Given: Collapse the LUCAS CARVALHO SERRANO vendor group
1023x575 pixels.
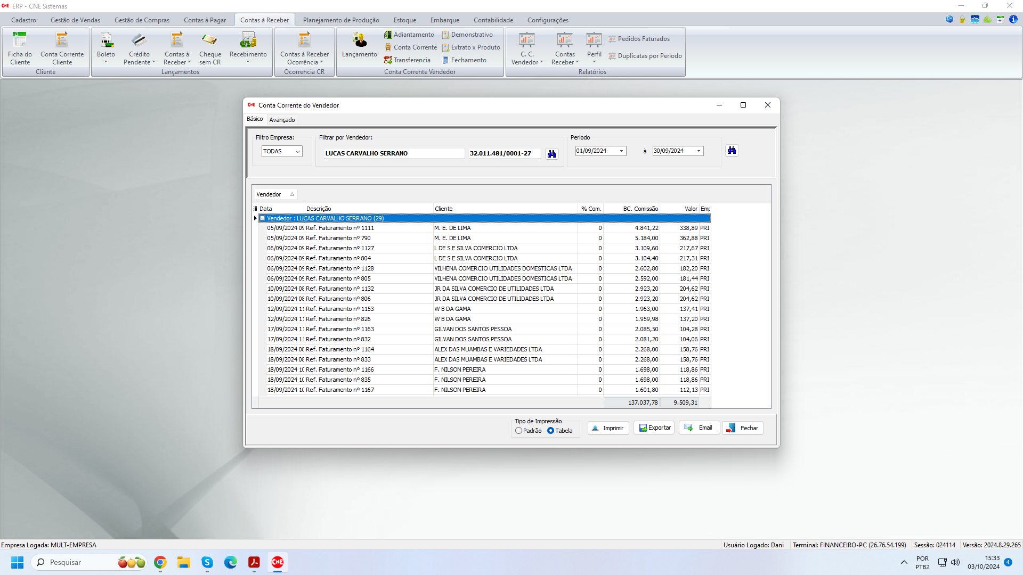Looking at the screenshot, I should coord(263,218).
